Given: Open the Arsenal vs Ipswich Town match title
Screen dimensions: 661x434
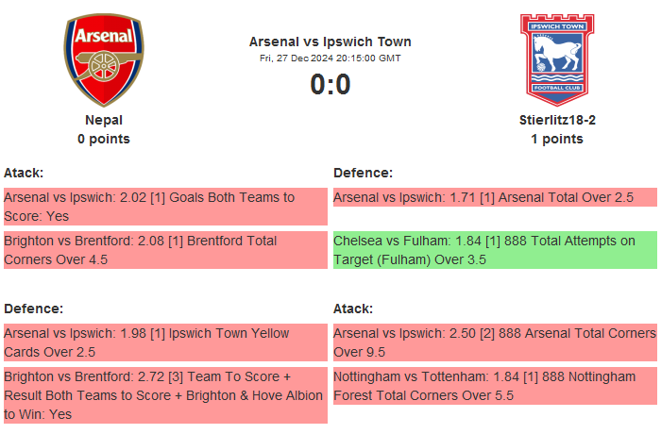Looking at the screenshot, I should 330,42.
